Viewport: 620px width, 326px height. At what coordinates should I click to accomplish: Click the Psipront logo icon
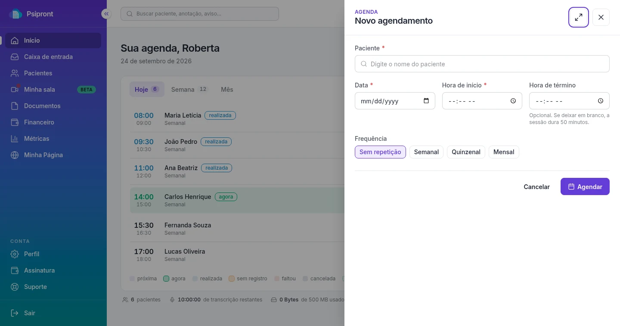(x=16, y=14)
